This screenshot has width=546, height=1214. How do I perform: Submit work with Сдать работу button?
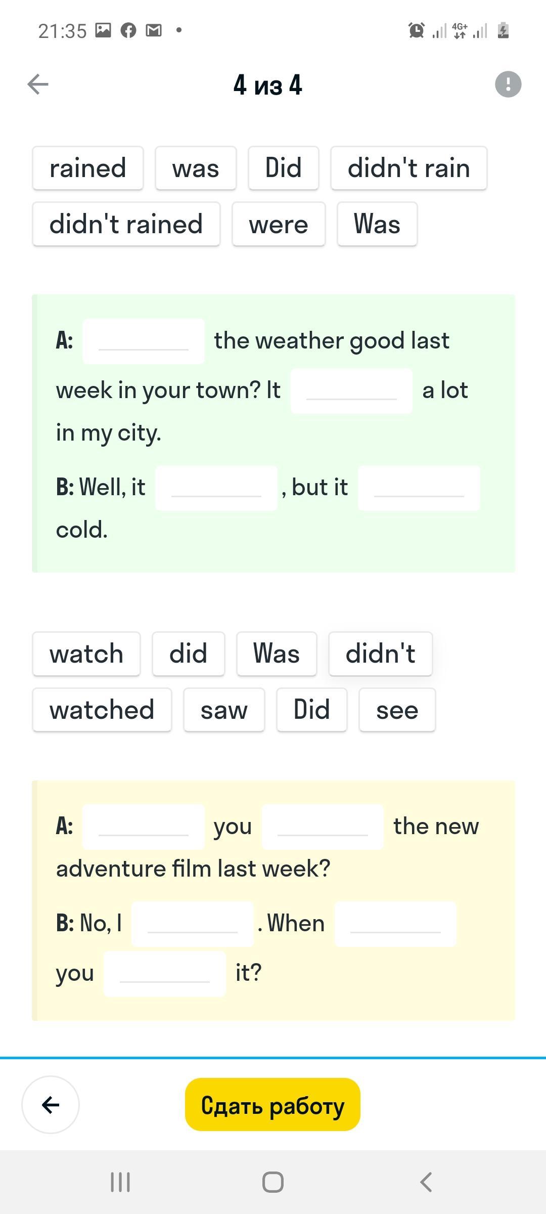[272, 1104]
